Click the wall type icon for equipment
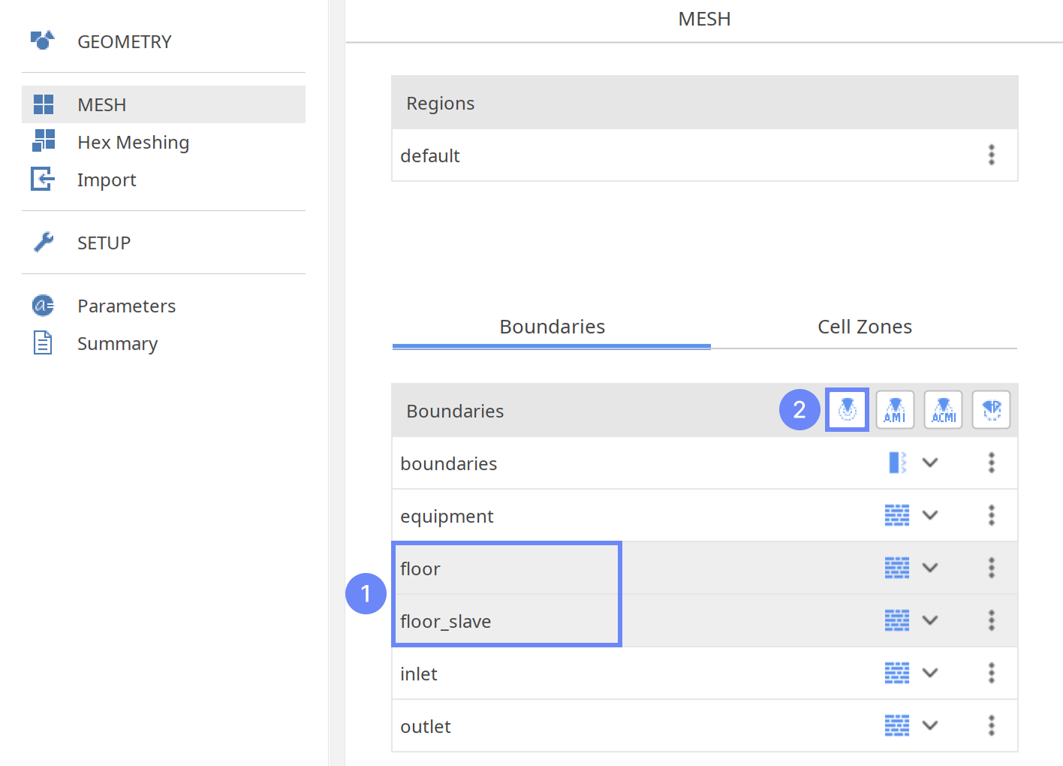The width and height of the screenshot is (1063, 766). click(x=897, y=515)
